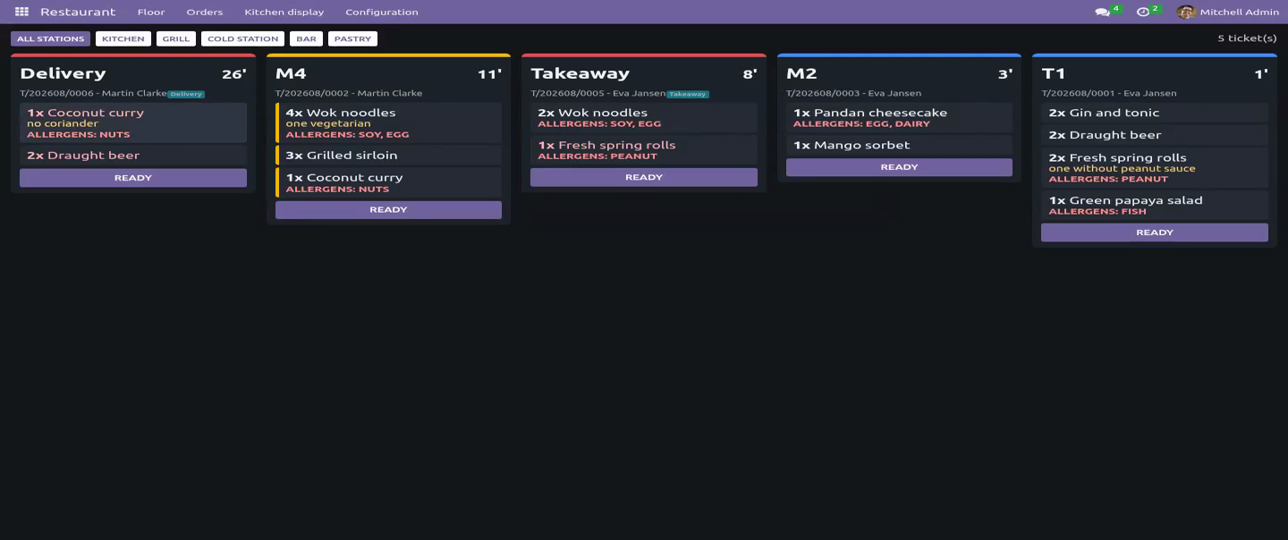
Task: Click the teal Takeaway tag badge
Action: tap(688, 94)
